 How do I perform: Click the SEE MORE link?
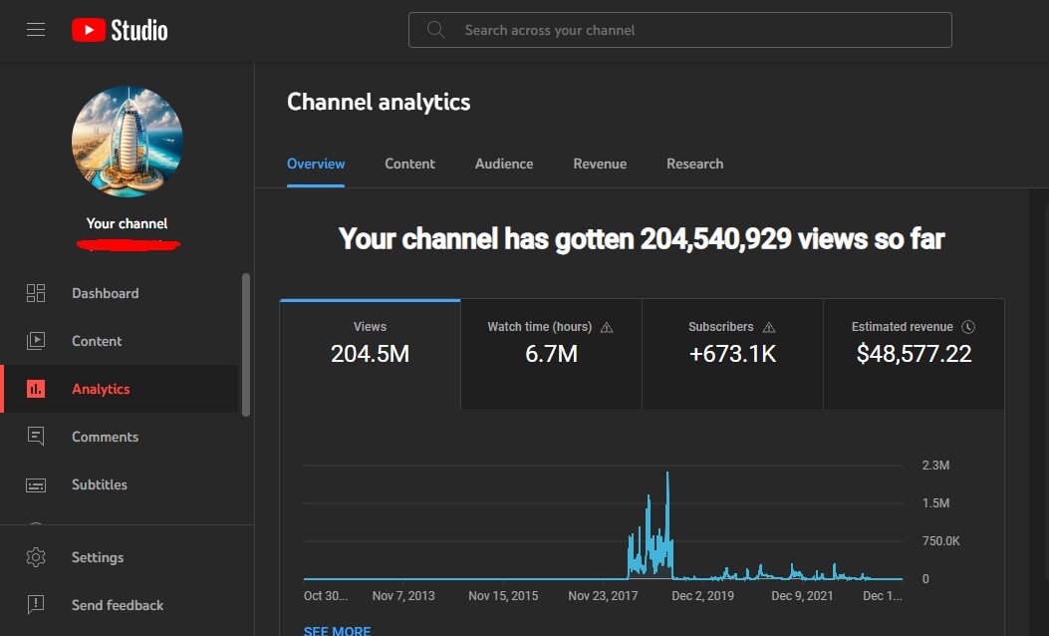337,631
